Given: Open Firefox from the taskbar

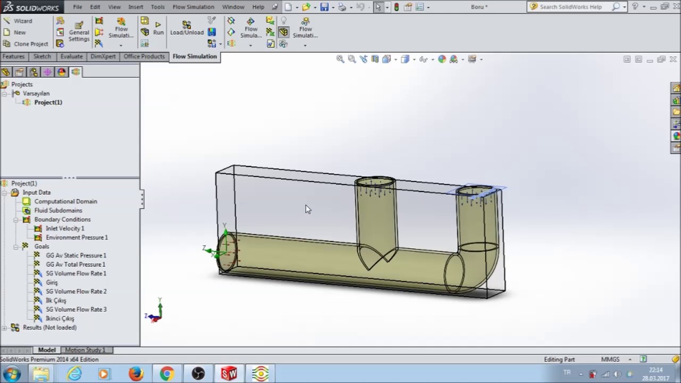Looking at the screenshot, I should [x=136, y=374].
